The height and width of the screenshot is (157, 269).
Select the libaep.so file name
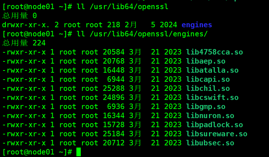coord(206,61)
